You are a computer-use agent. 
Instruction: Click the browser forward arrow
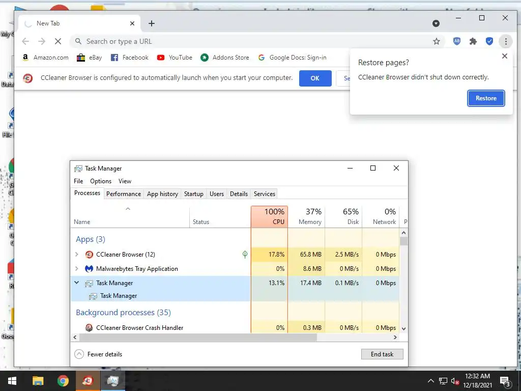[x=42, y=41]
